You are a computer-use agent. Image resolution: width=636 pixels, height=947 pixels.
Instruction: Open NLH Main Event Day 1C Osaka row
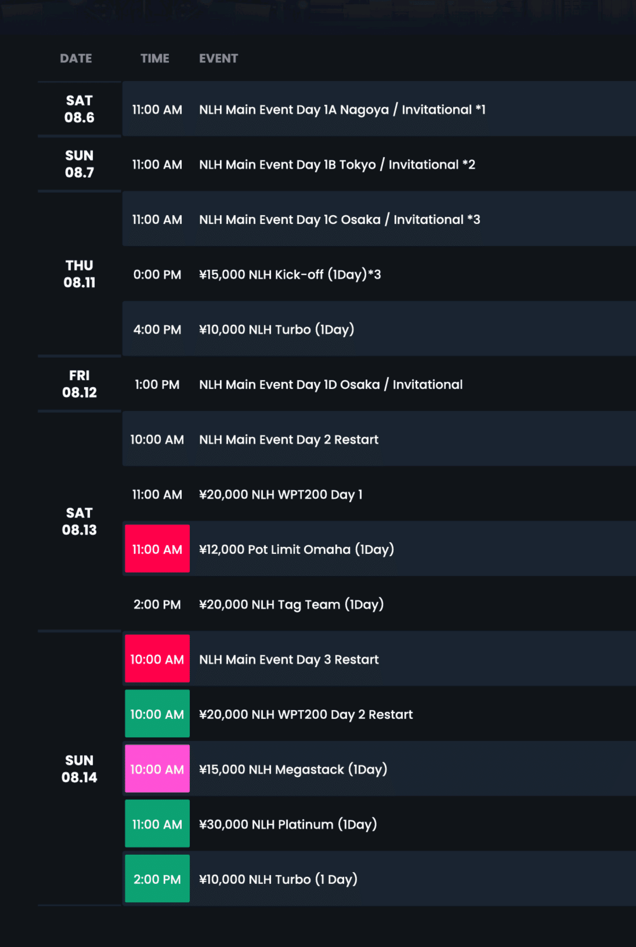point(339,219)
